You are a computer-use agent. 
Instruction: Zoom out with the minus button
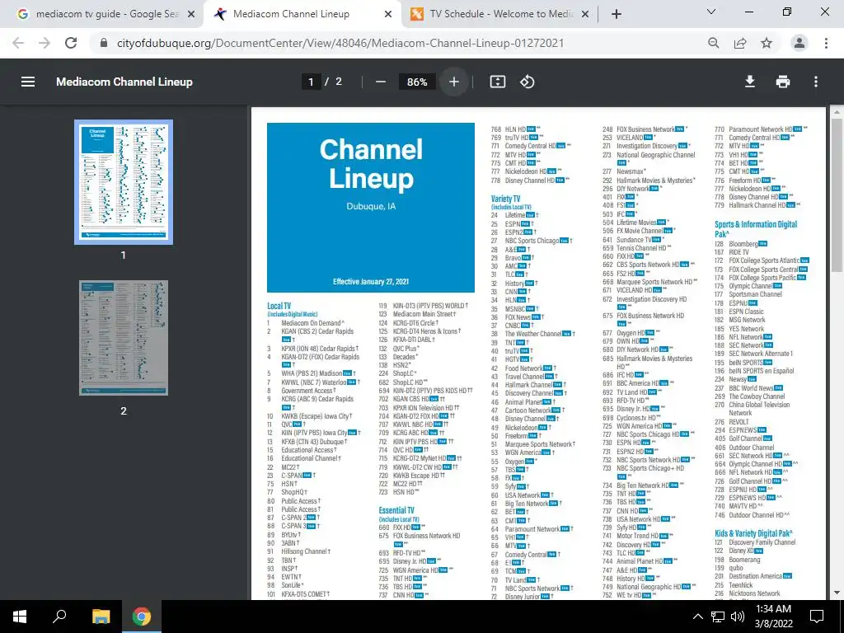(381, 82)
